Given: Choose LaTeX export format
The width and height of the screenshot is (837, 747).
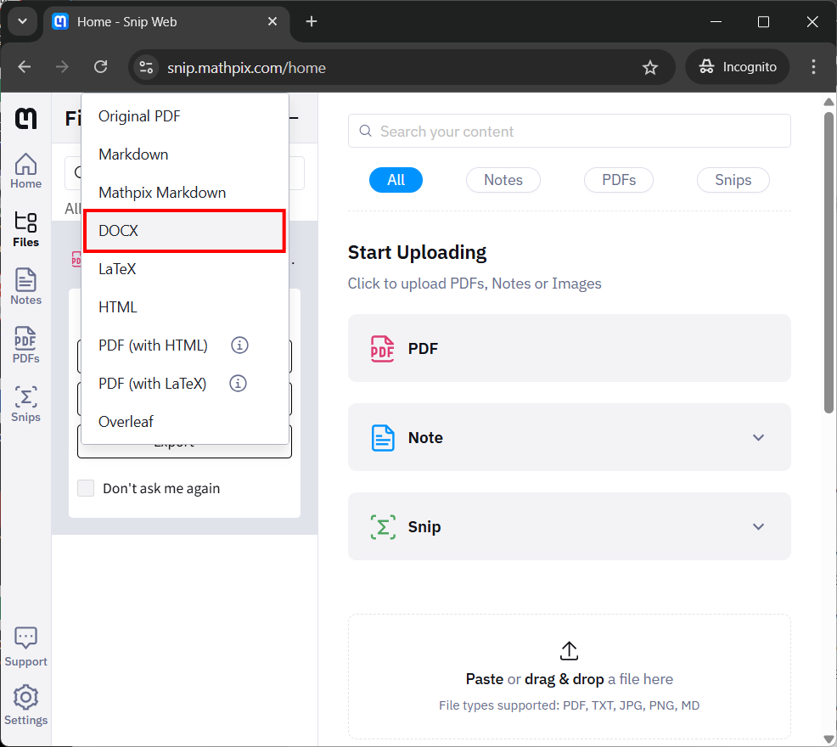Looking at the screenshot, I should pos(185,268).
